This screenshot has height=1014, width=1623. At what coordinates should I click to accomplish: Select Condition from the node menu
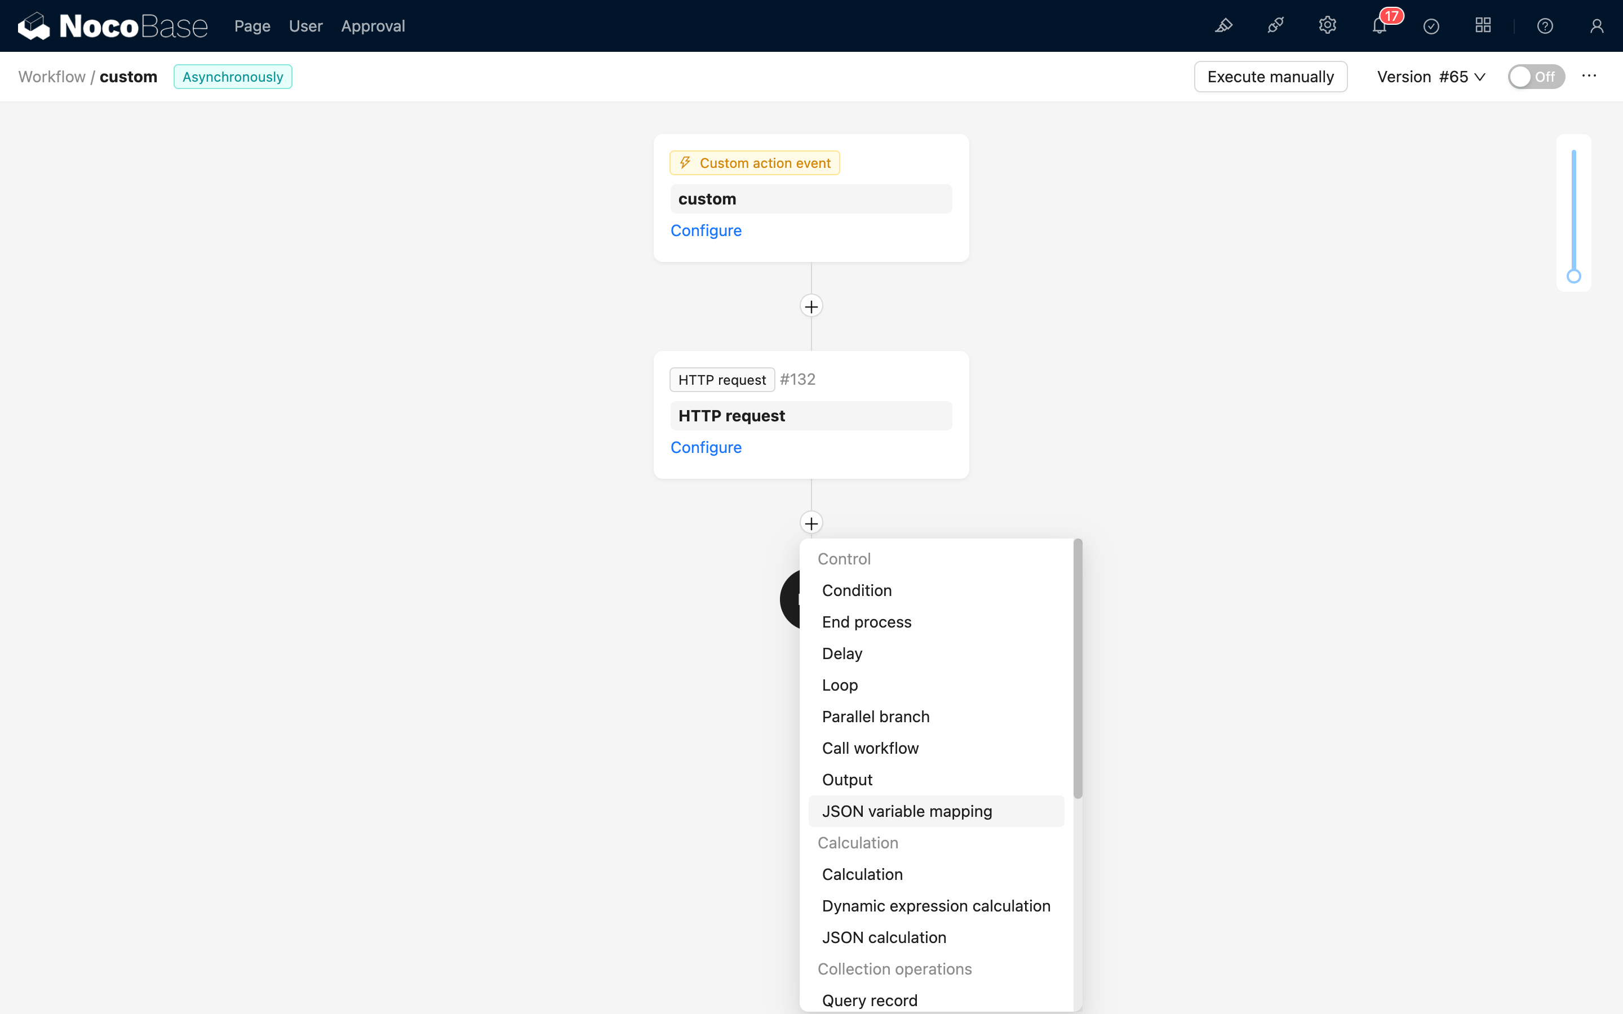936,590
